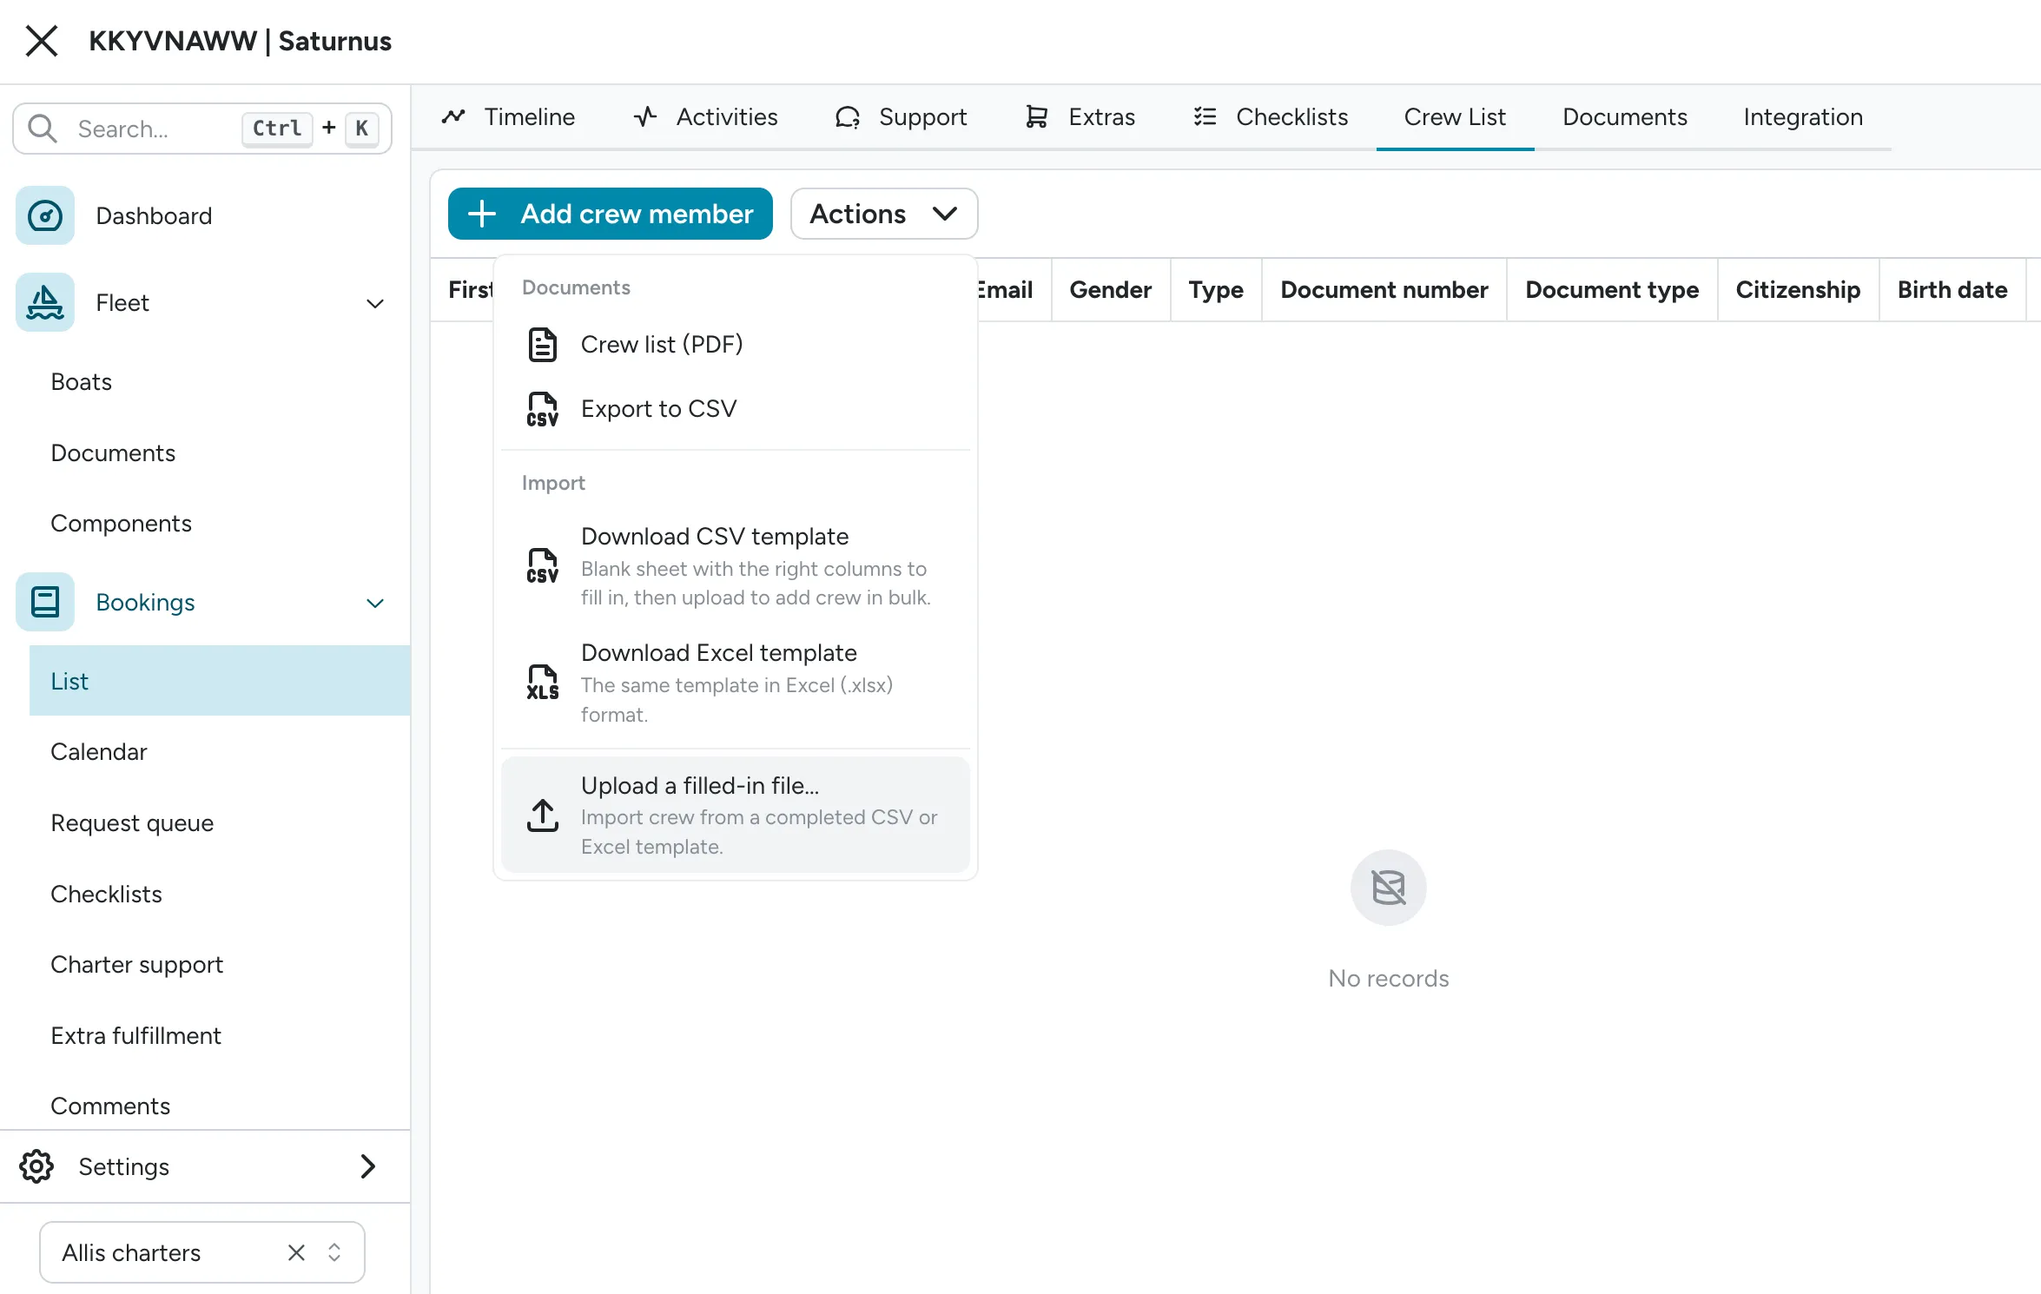Open Components in the sidebar
This screenshot has width=2041, height=1294.
121,524
